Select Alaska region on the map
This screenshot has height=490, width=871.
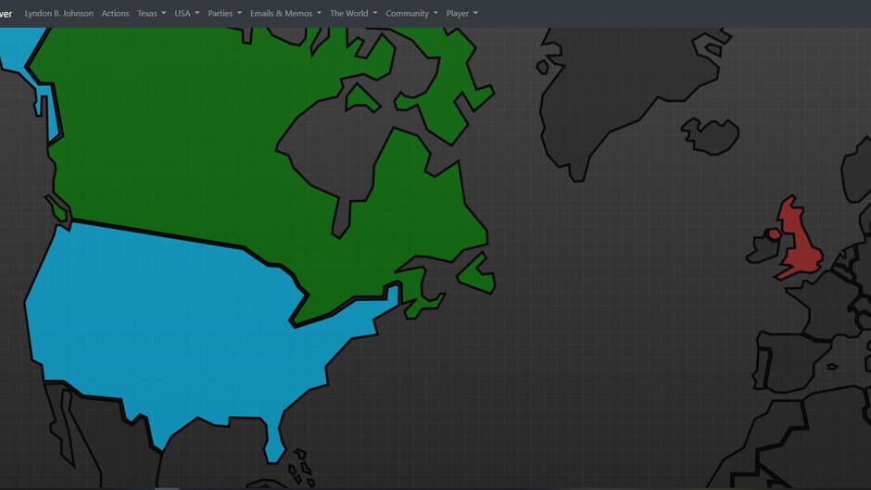click(22, 47)
